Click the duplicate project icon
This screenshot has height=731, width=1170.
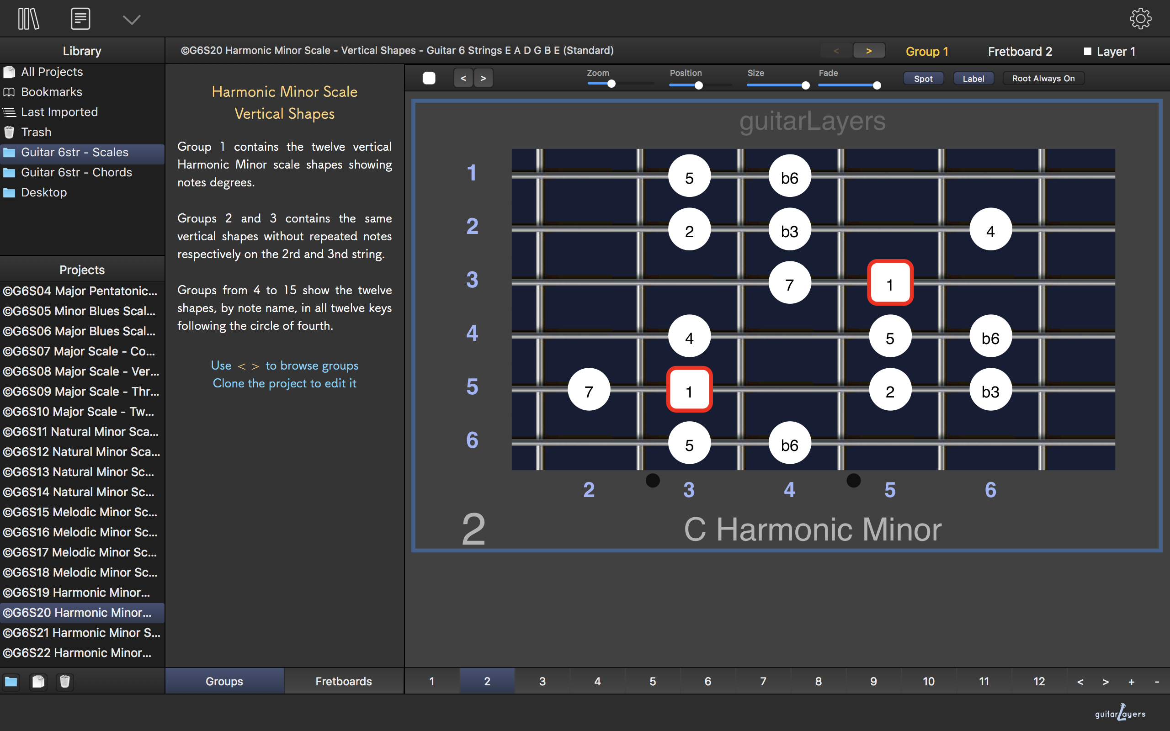38,682
